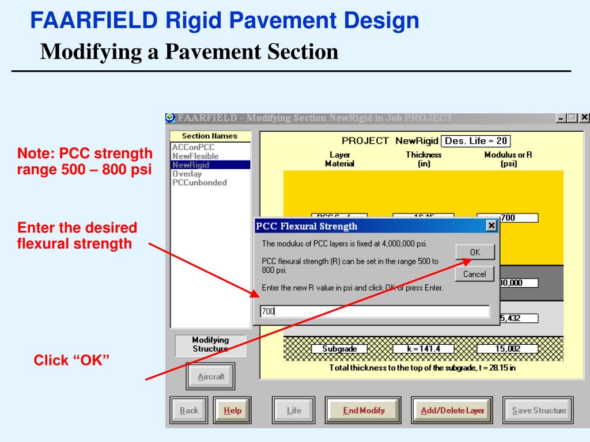Click the Subgrade layer label
Image resolution: width=590 pixels, height=442 pixels.
click(x=339, y=349)
